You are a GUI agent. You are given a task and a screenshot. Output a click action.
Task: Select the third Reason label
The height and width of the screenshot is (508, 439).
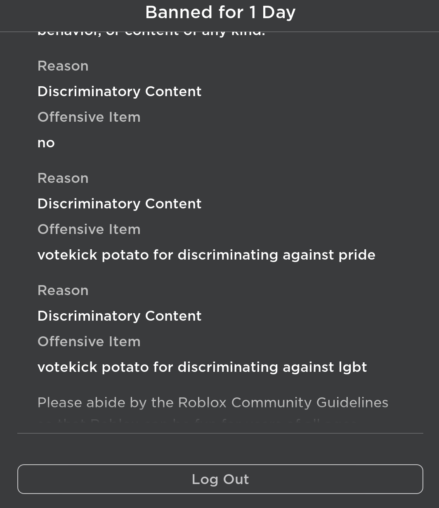[x=63, y=291]
